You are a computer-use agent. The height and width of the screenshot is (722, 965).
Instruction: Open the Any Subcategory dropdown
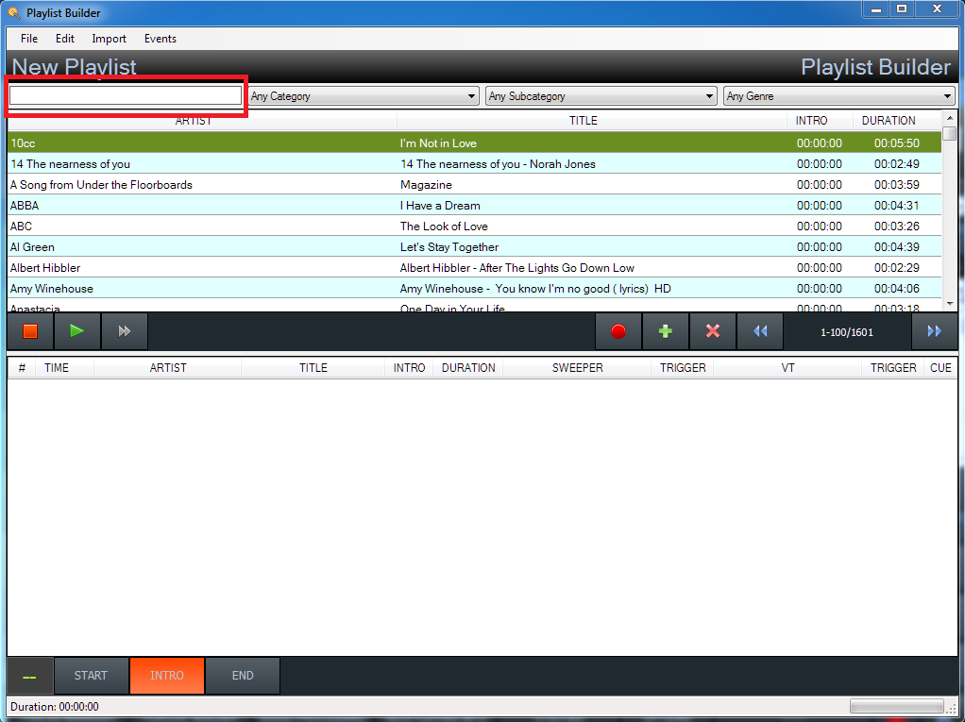601,96
